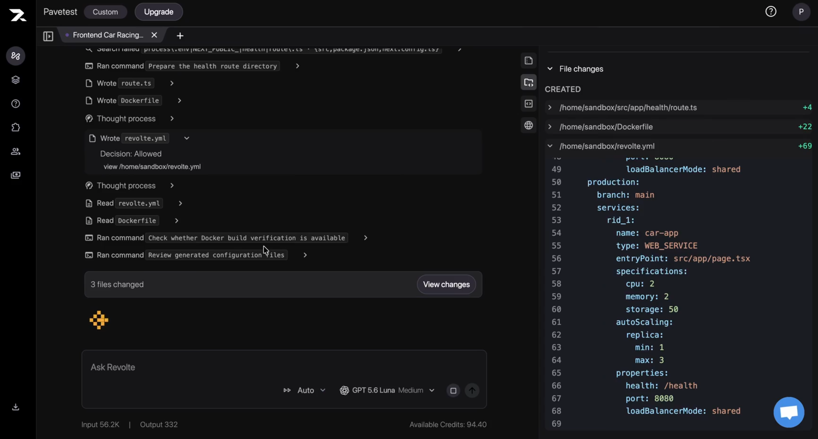Open the layers stack sidebar icon

tap(16, 80)
